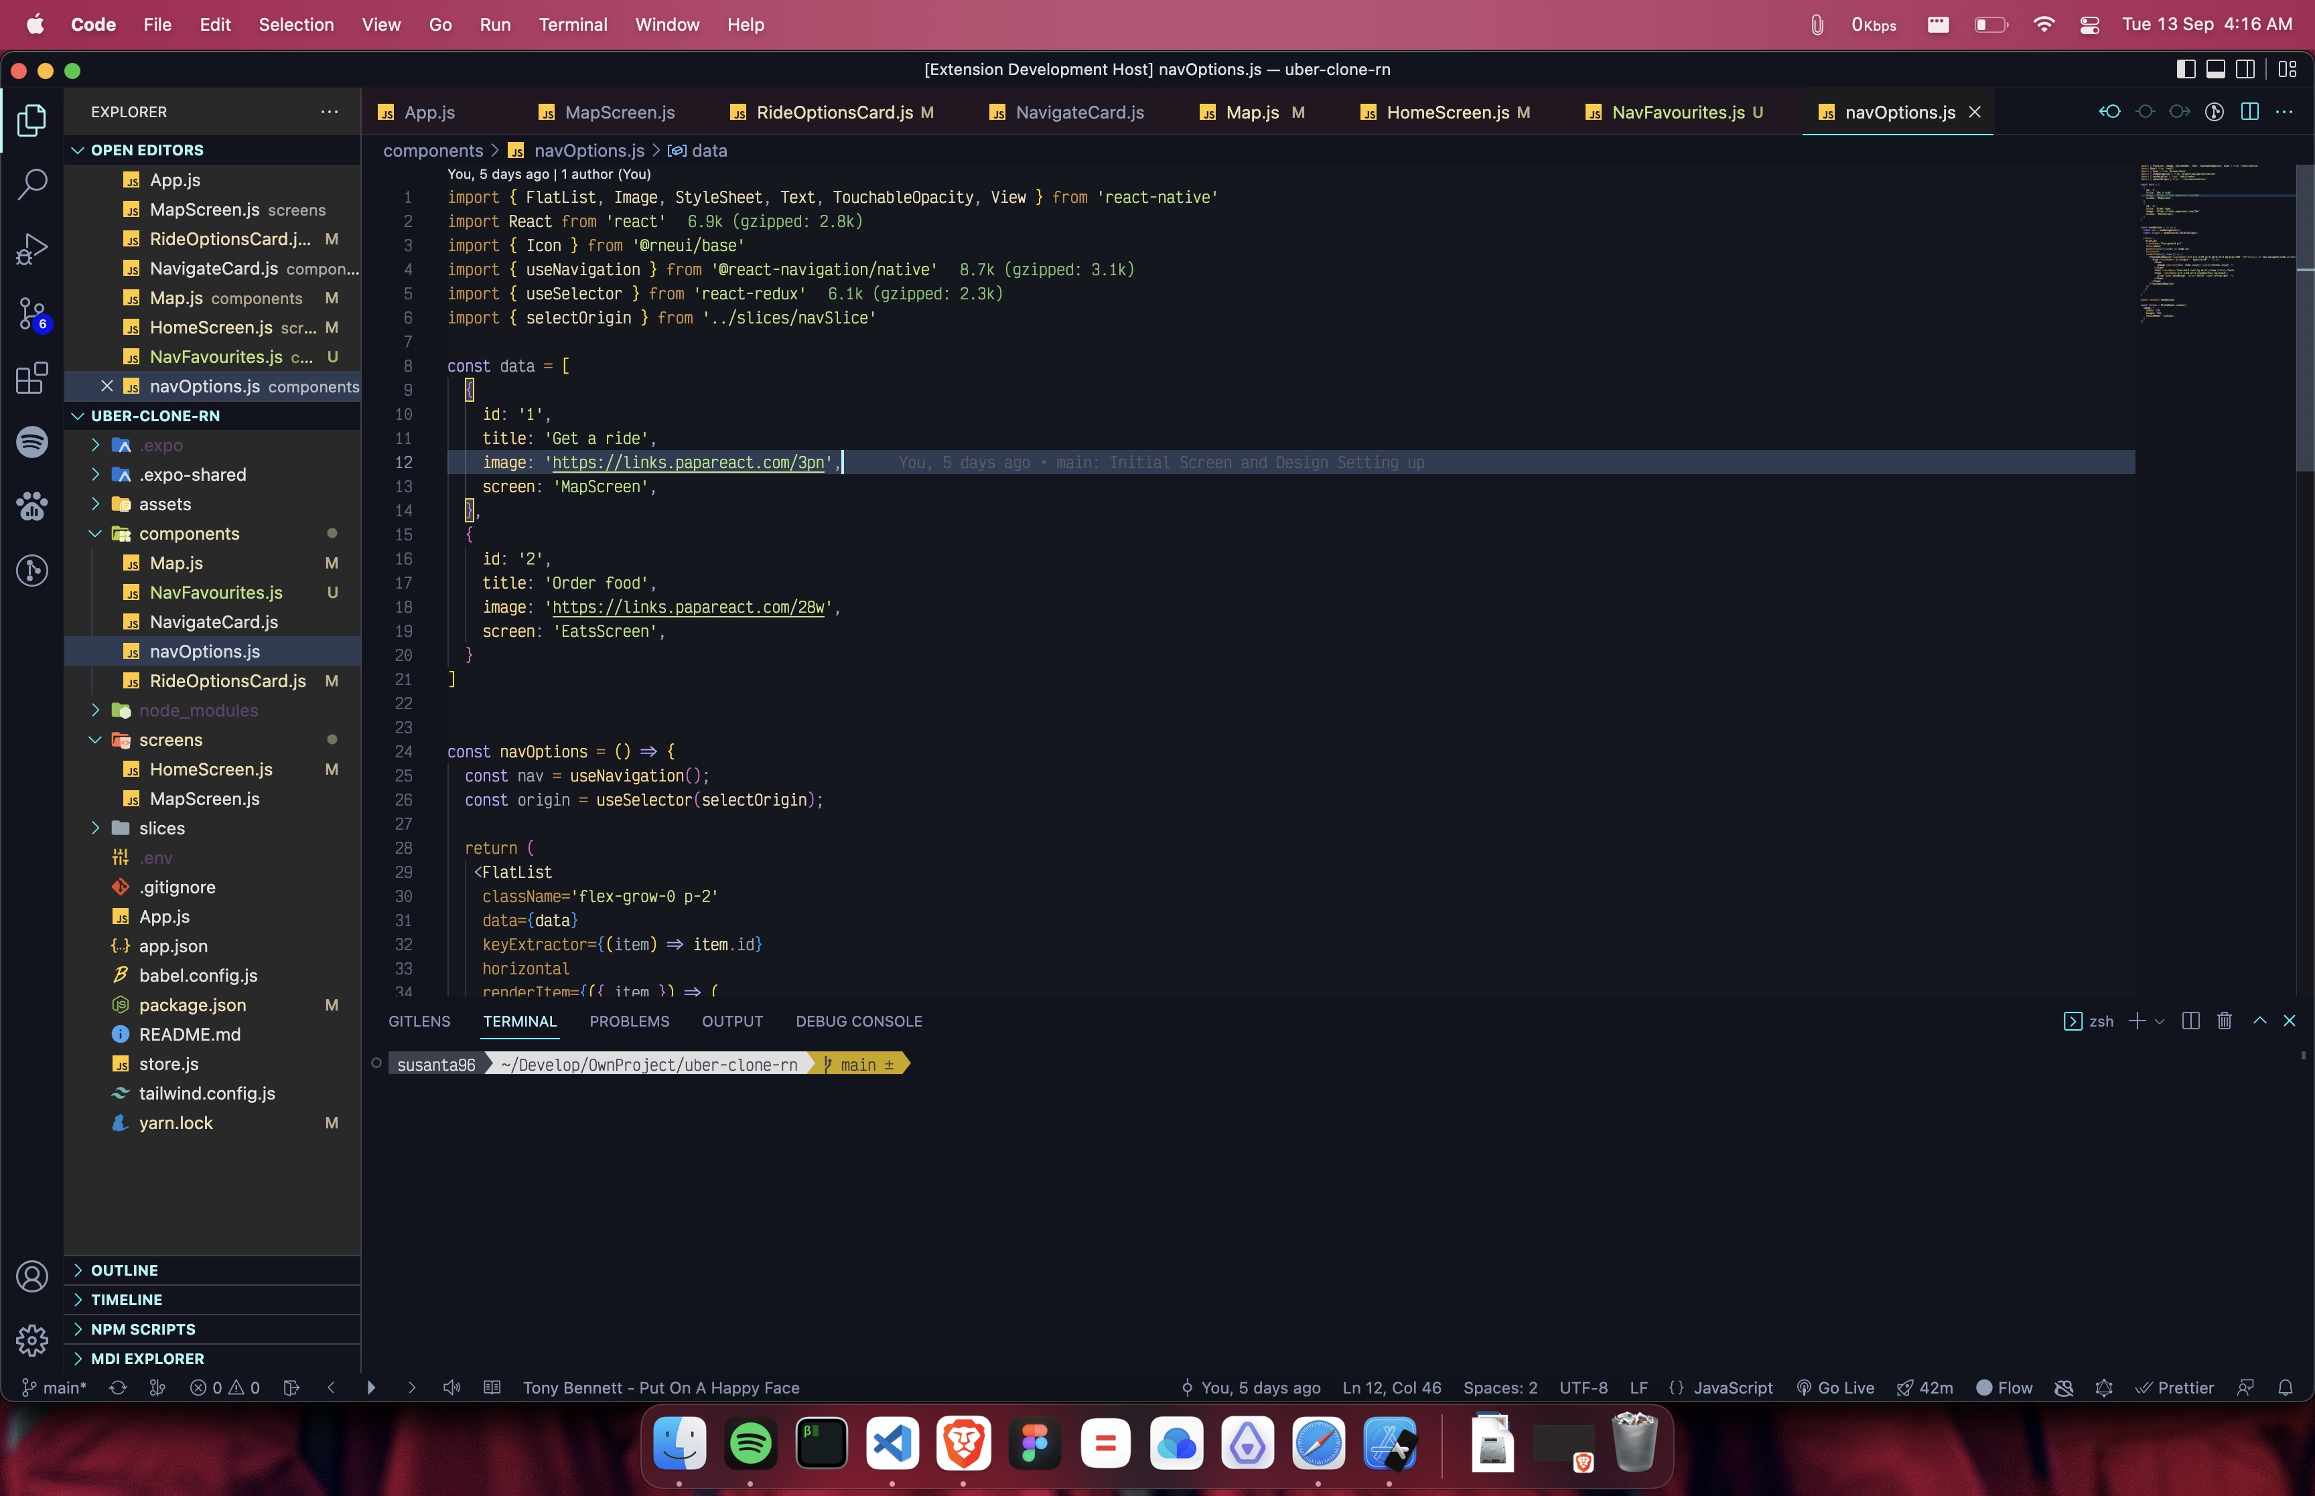Image resolution: width=2315 pixels, height=1496 pixels.
Task: Toggle bottom panel layout button
Action: 2215,69
